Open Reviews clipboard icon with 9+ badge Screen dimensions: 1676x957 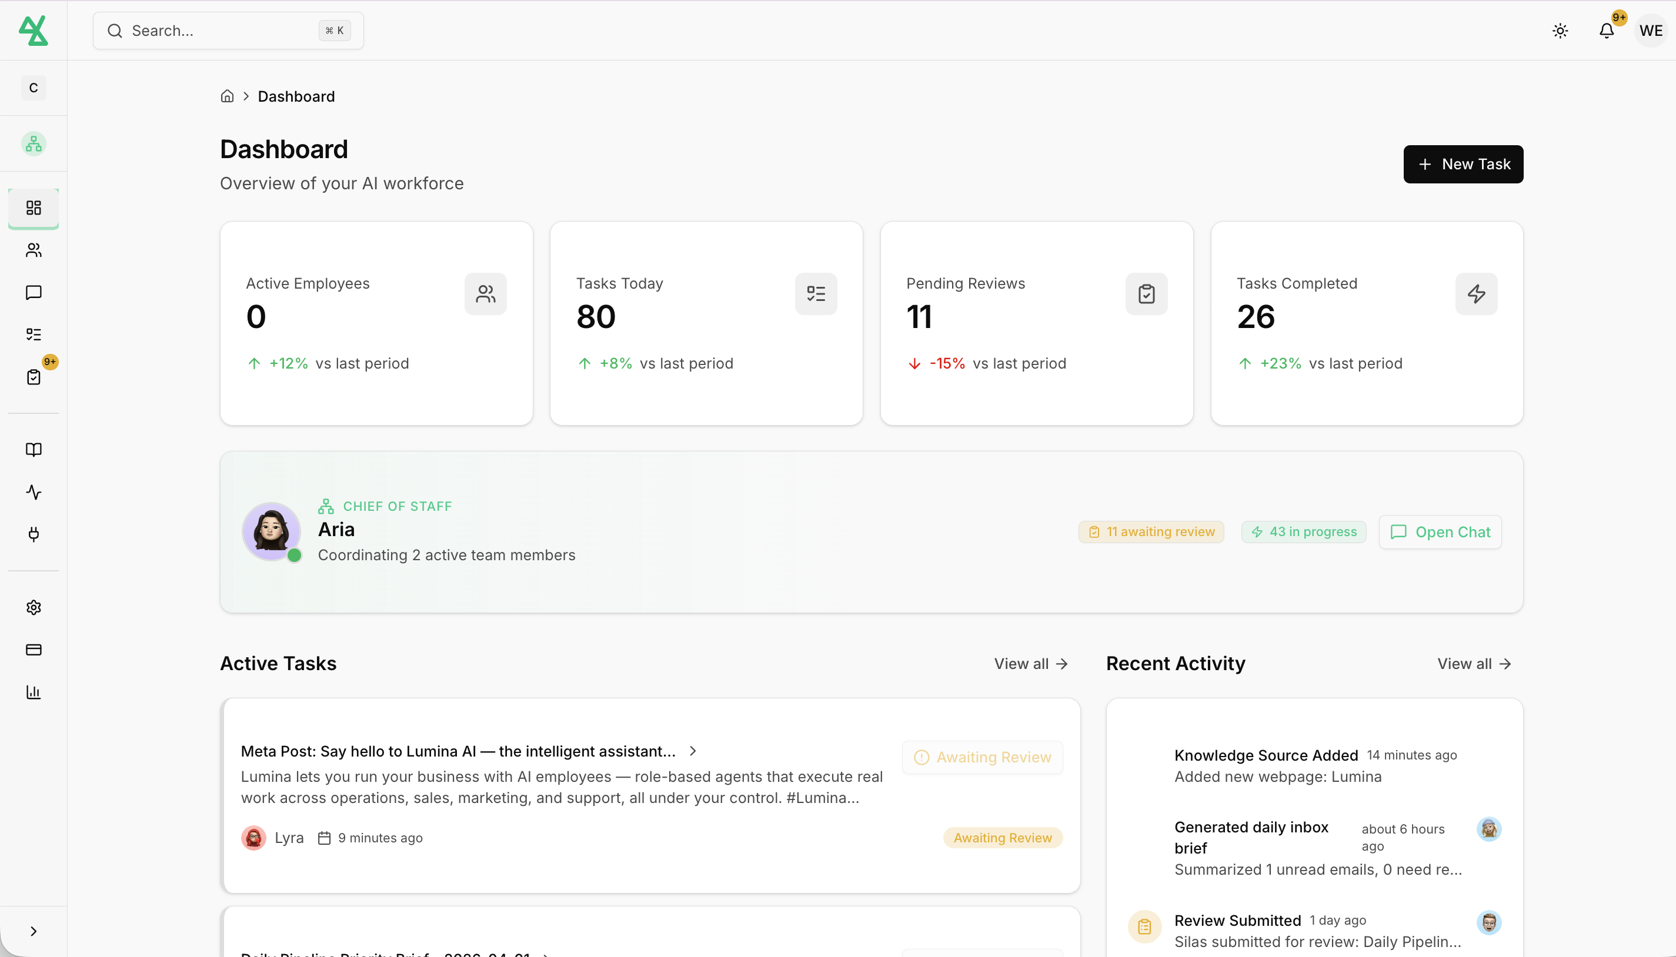[34, 377]
